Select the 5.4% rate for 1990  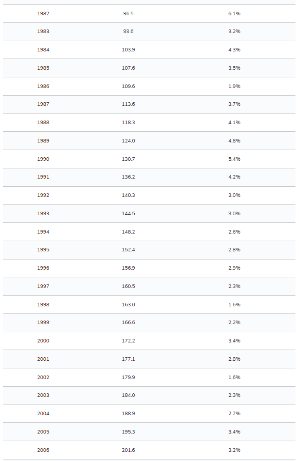(234, 159)
